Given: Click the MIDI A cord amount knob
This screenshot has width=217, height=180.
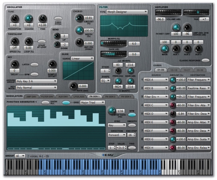Looking at the screenshot, I should [x=172, y=80].
